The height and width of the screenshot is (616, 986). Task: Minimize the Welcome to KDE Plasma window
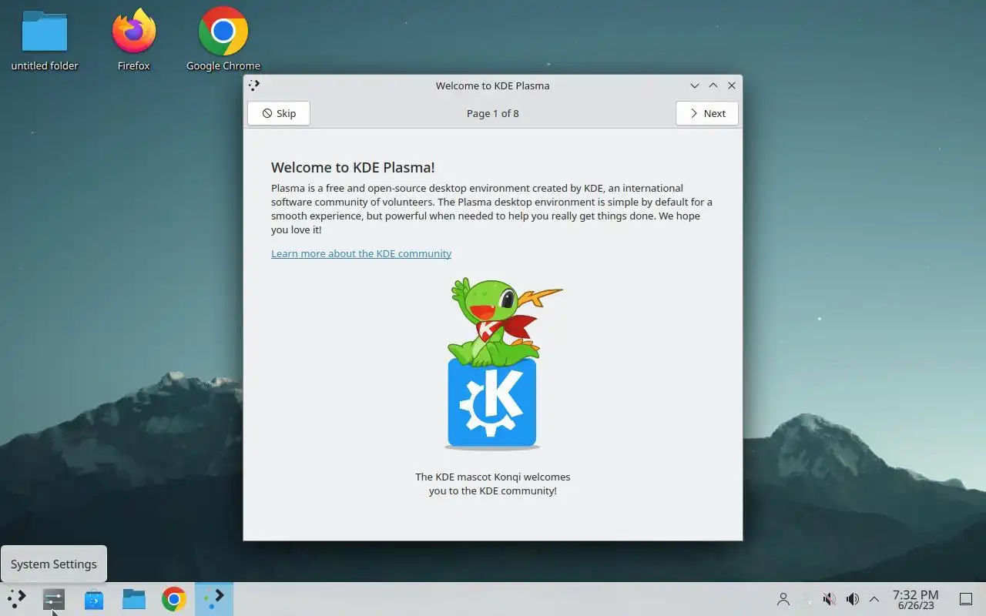click(695, 85)
